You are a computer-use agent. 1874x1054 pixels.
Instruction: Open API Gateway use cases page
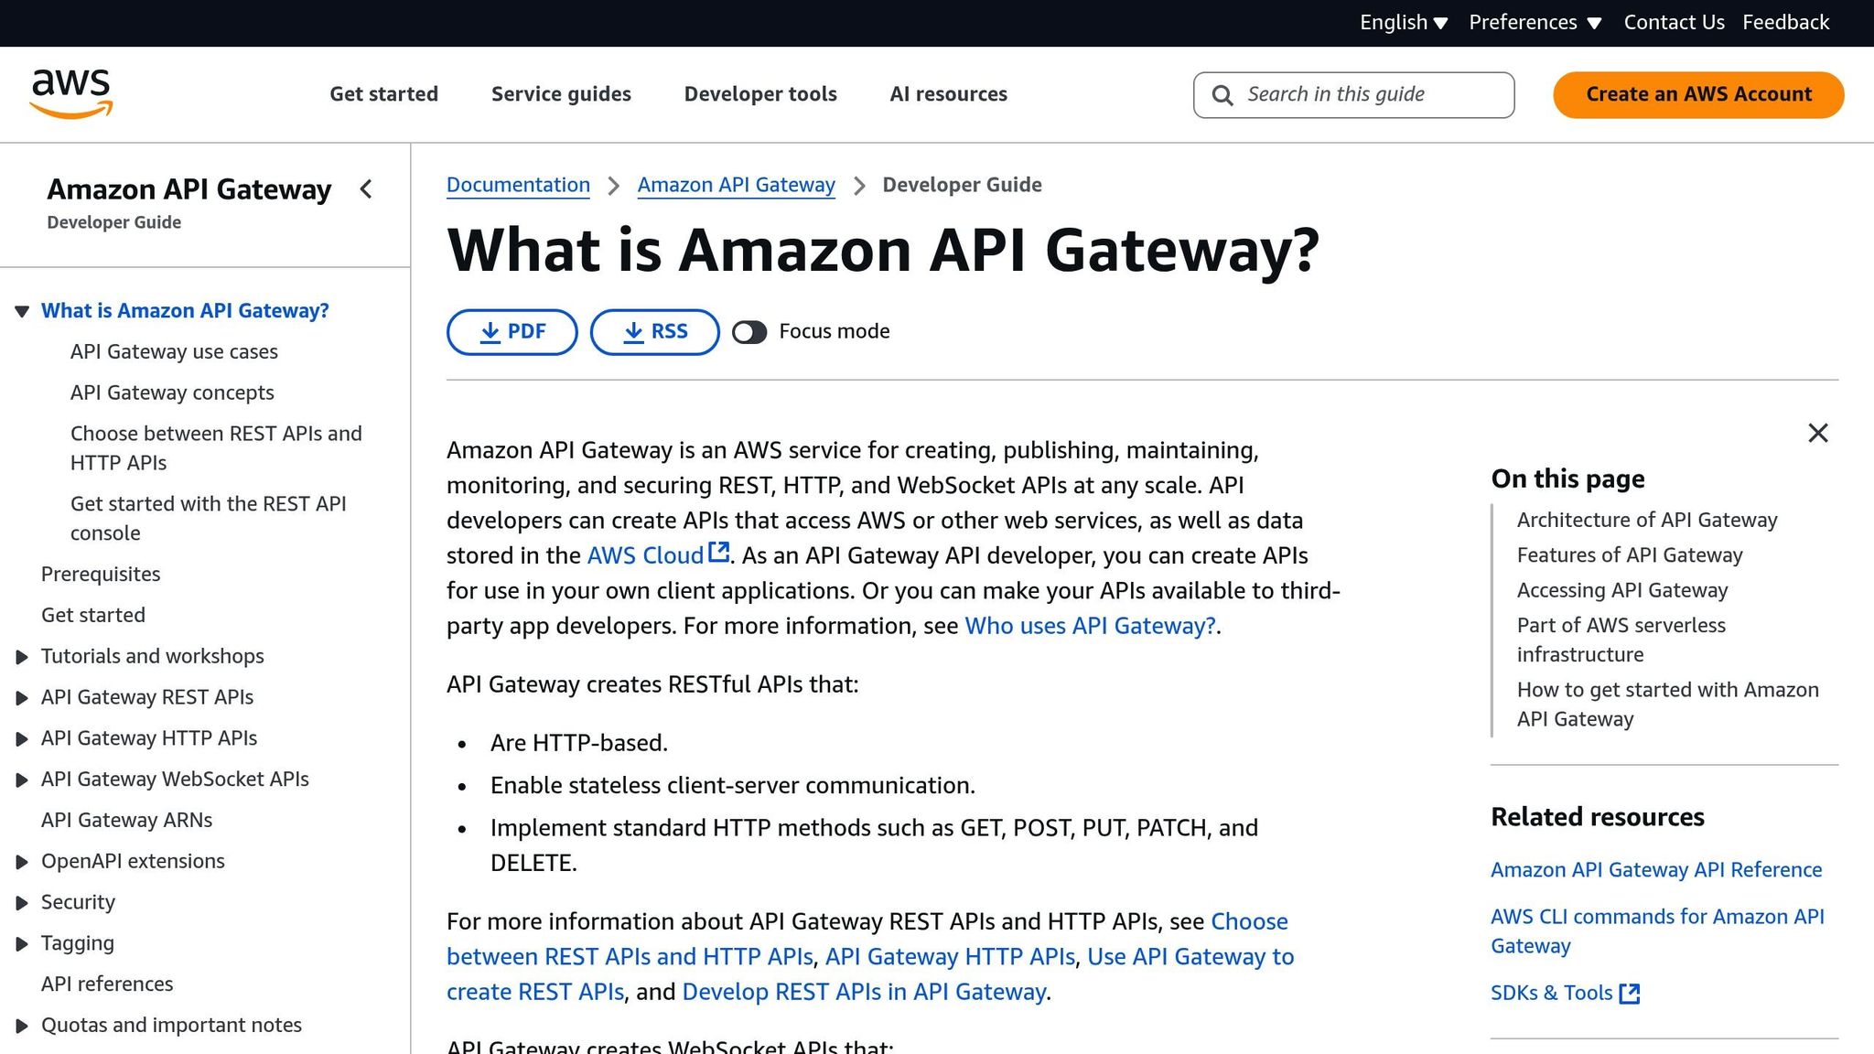(x=174, y=352)
